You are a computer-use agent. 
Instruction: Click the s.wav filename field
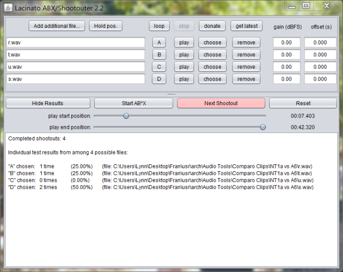[76, 79]
